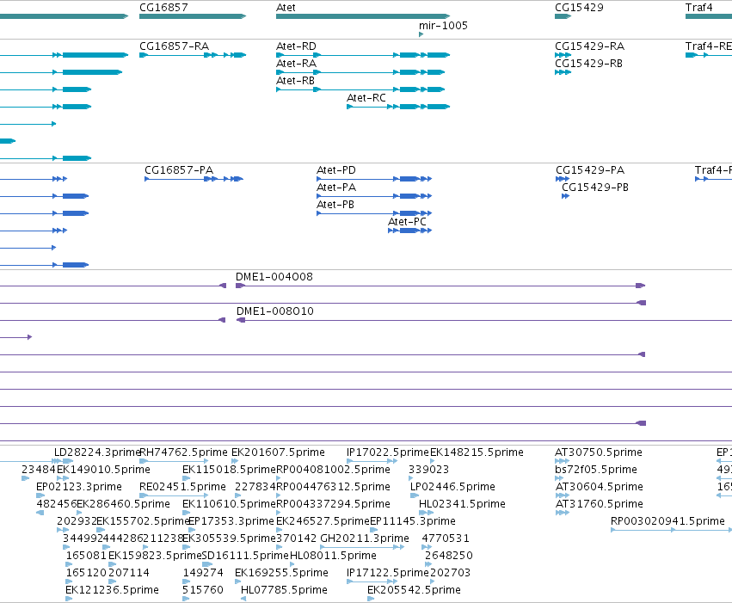Click EST AT31760.5prime
This screenshot has width=732, height=603.
599,504
